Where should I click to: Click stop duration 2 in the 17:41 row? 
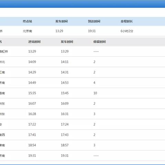coord(94,135)
